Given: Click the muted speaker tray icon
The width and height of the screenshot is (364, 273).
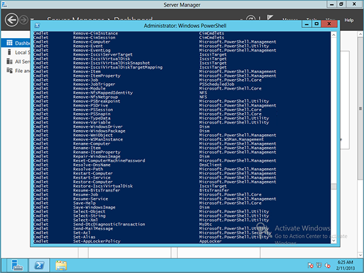Looking at the screenshot, I should [328, 265].
